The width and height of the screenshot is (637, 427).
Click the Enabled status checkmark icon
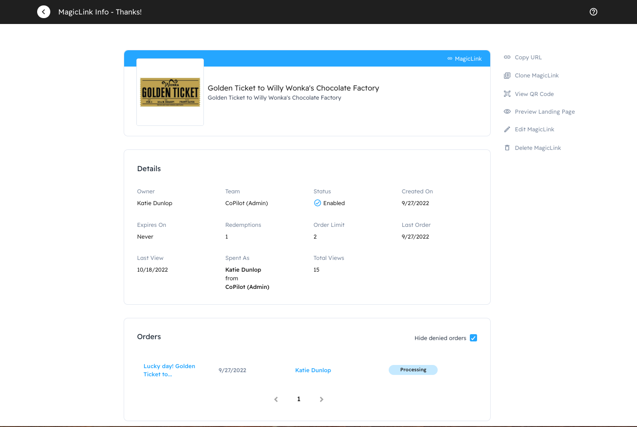pos(318,203)
